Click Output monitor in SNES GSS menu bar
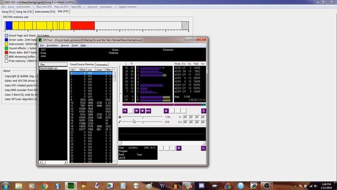This screenshot has height=190, width=337. 127,7
